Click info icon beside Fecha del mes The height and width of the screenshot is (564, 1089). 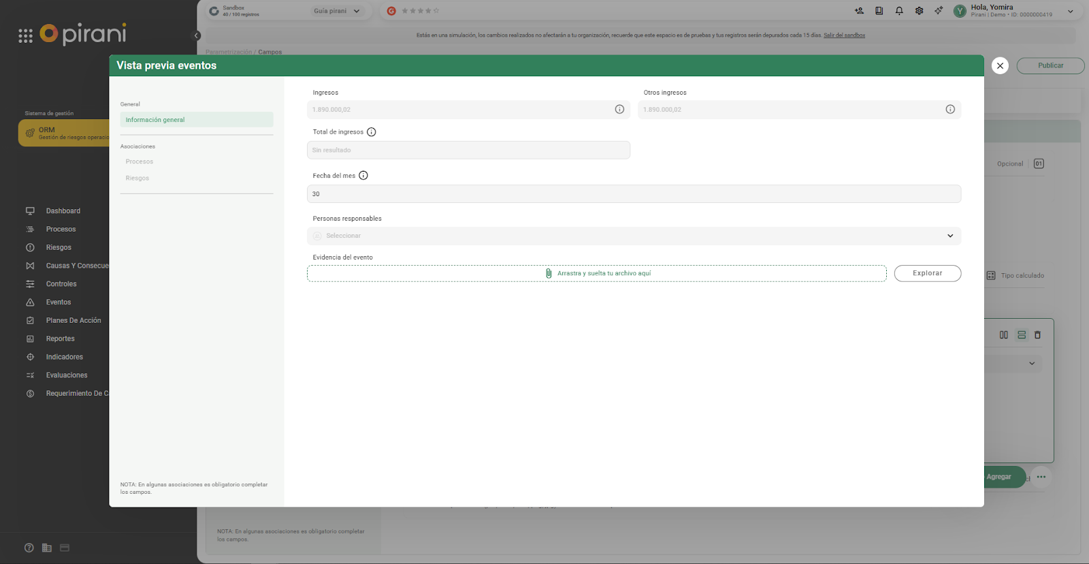(363, 176)
